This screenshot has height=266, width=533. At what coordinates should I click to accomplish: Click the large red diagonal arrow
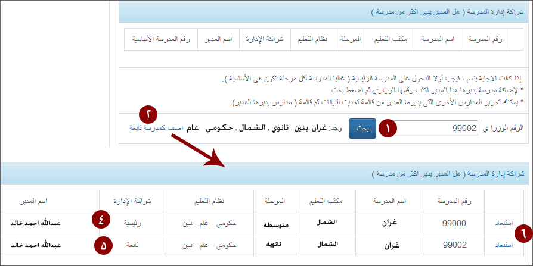coord(197,149)
